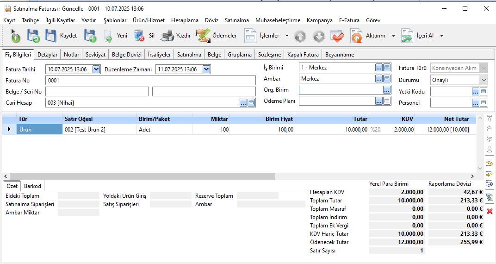Click the Kaydet save button
The image size is (496, 264).
click(61, 36)
